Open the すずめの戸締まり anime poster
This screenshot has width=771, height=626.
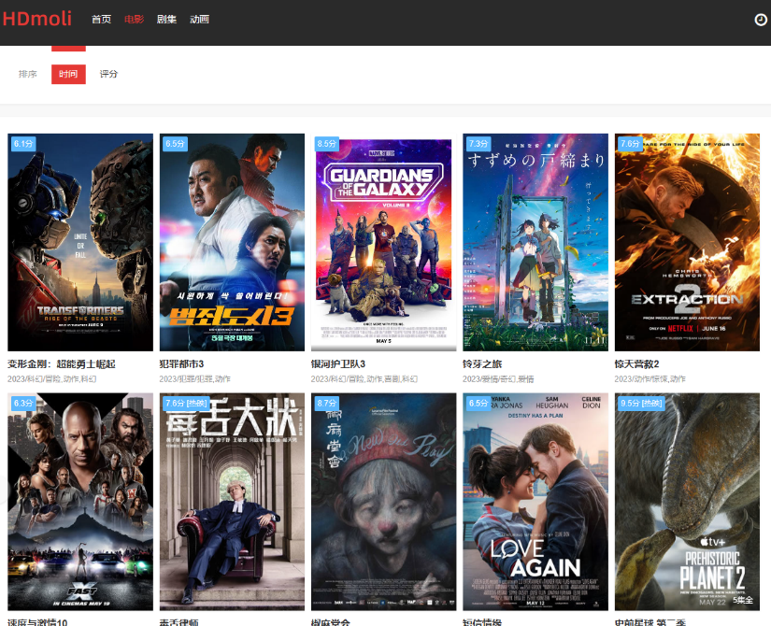tap(535, 242)
